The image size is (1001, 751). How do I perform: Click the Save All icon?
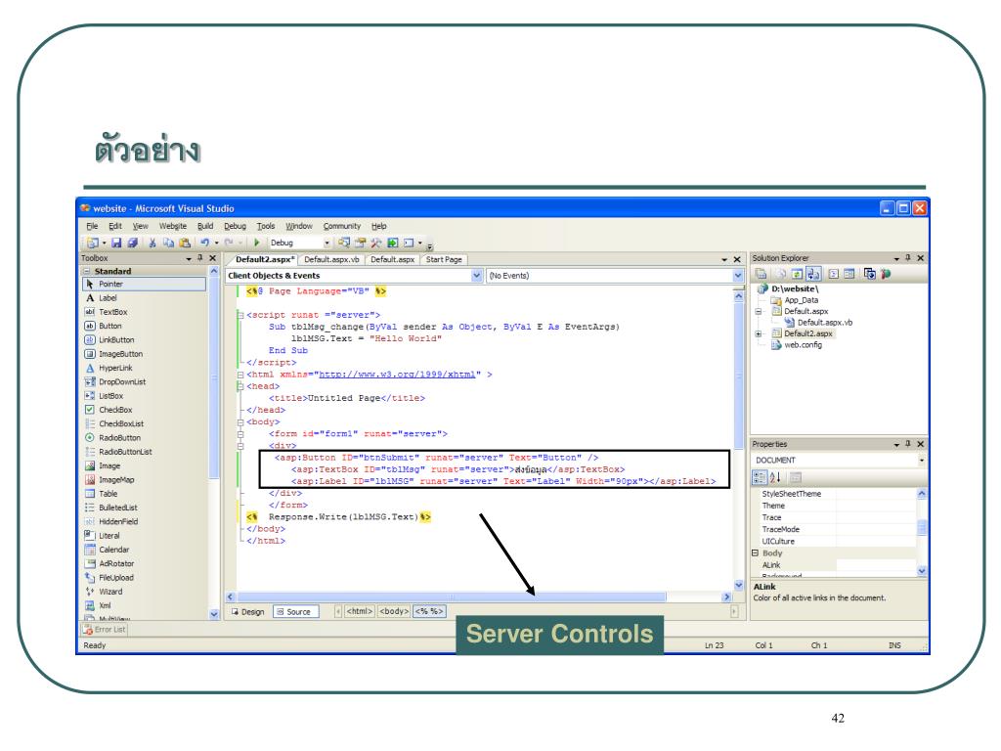pyautogui.click(x=133, y=243)
